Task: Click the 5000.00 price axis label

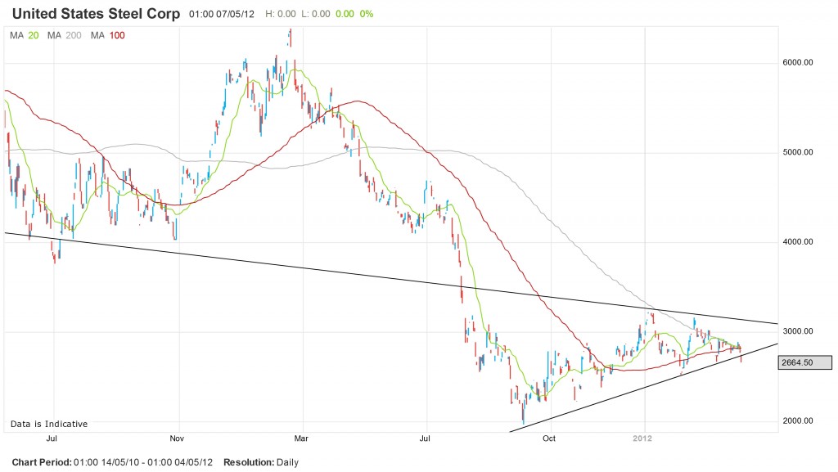Action: pos(797,152)
